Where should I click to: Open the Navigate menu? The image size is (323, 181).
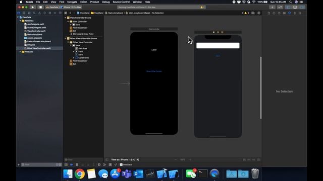[72, 2]
